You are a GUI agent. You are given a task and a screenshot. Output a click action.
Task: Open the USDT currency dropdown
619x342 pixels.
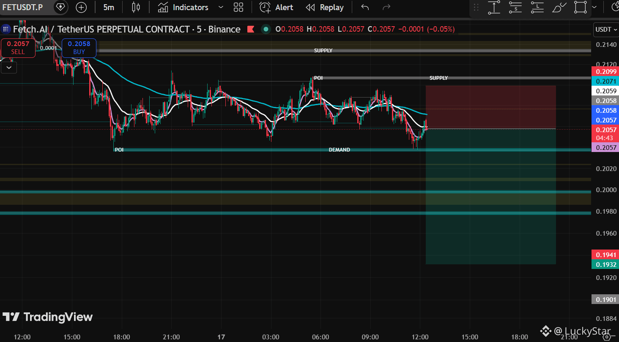pyautogui.click(x=606, y=29)
